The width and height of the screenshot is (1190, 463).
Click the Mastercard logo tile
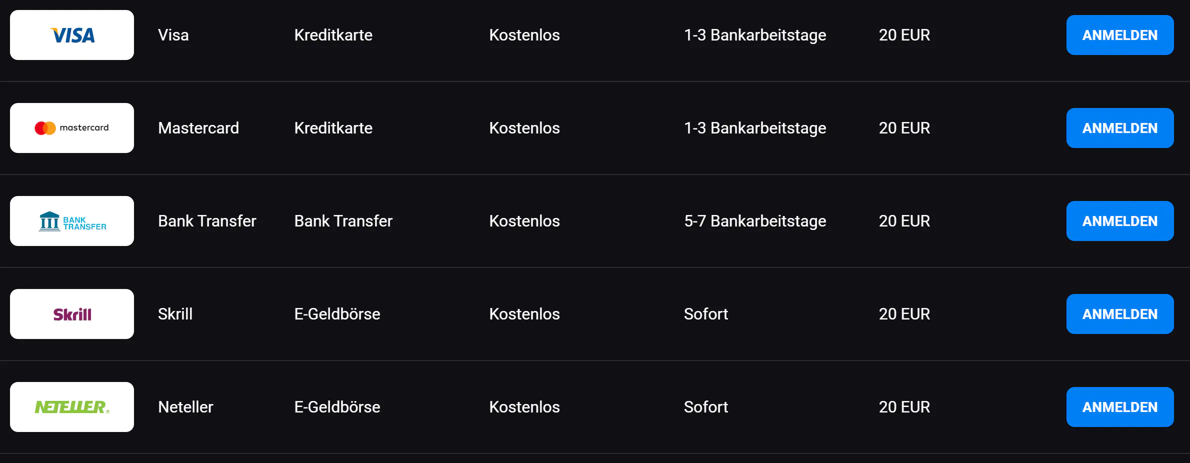pos(72,128)
